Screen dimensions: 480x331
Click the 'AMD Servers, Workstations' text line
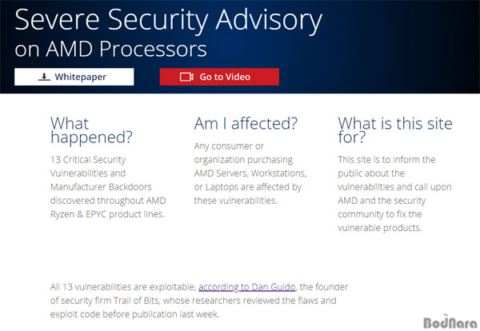(x=250, y=173)
